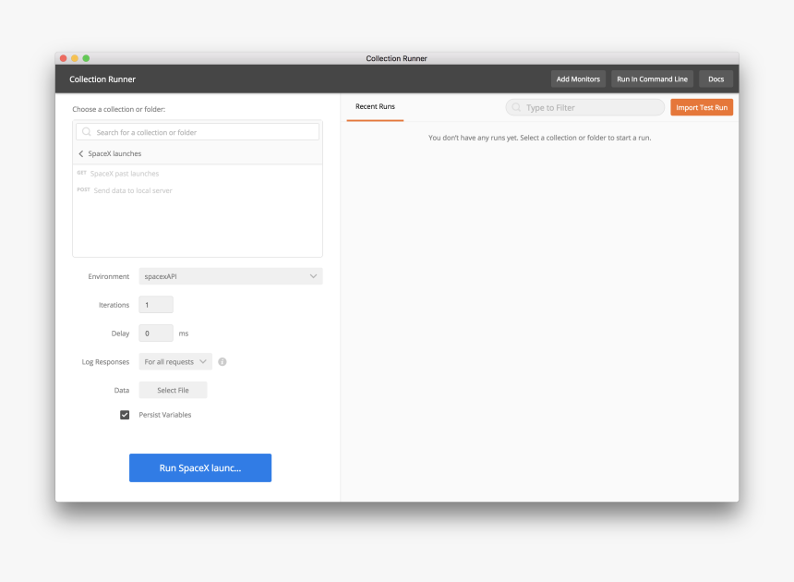This screenshot has width=794, height=582.
Task: Maximize the window with the green button
Action: point(86,58)
